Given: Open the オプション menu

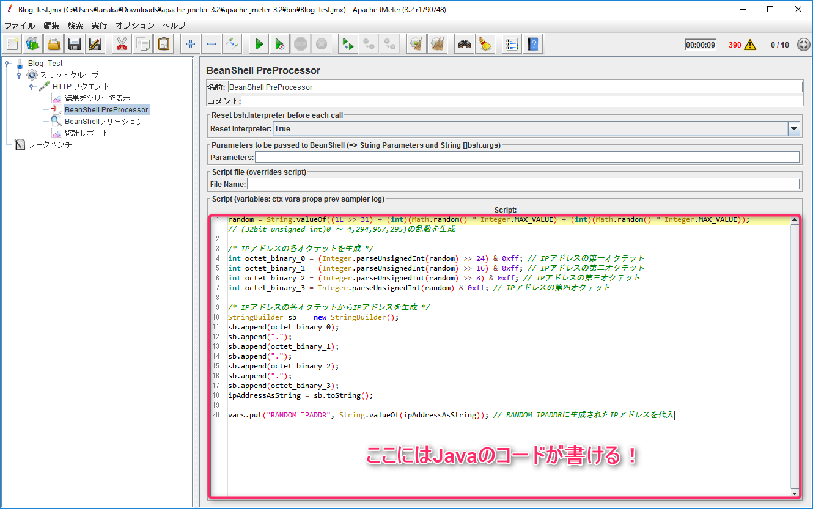Looking at the screenshot, I should pos(135,26).
